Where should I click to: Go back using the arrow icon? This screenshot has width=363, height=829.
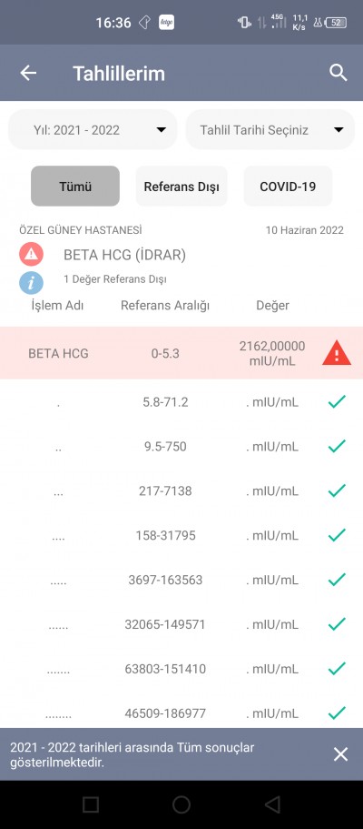(x=28, y=73)
